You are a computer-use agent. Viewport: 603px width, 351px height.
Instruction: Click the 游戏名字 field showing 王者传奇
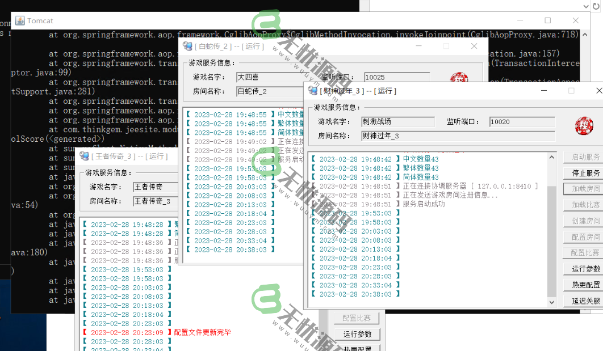click(x=156, y=187)
